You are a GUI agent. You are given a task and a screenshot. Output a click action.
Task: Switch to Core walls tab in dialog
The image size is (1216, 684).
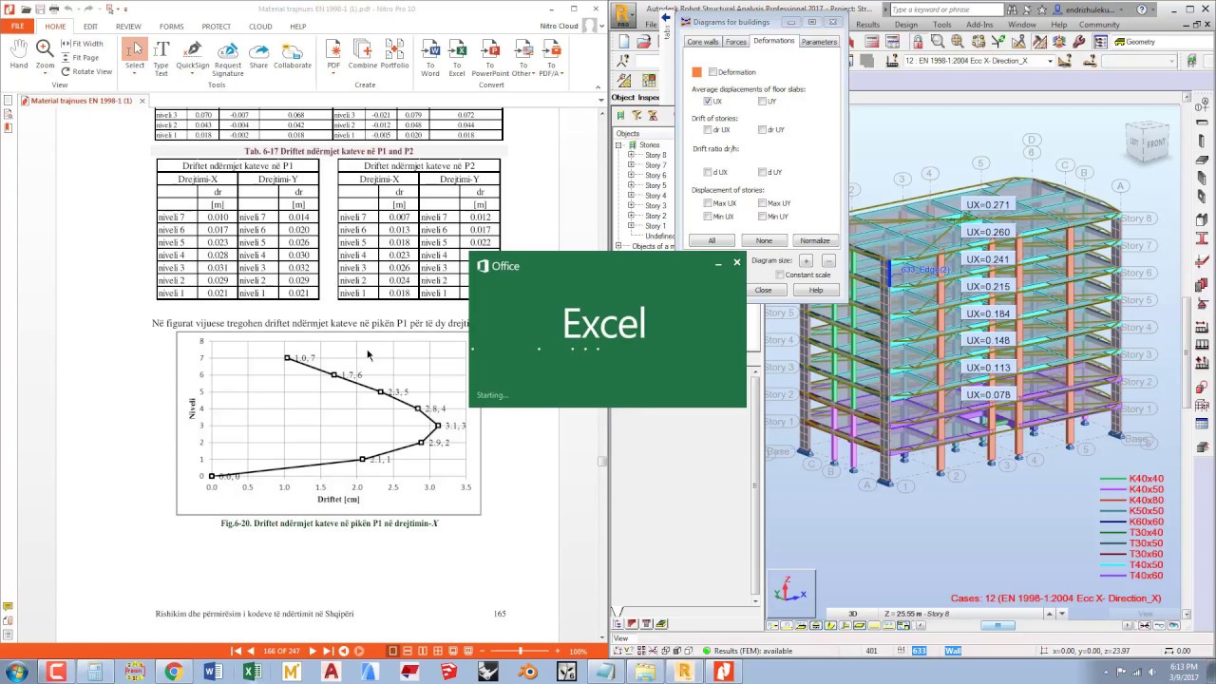tap(703, 42)
